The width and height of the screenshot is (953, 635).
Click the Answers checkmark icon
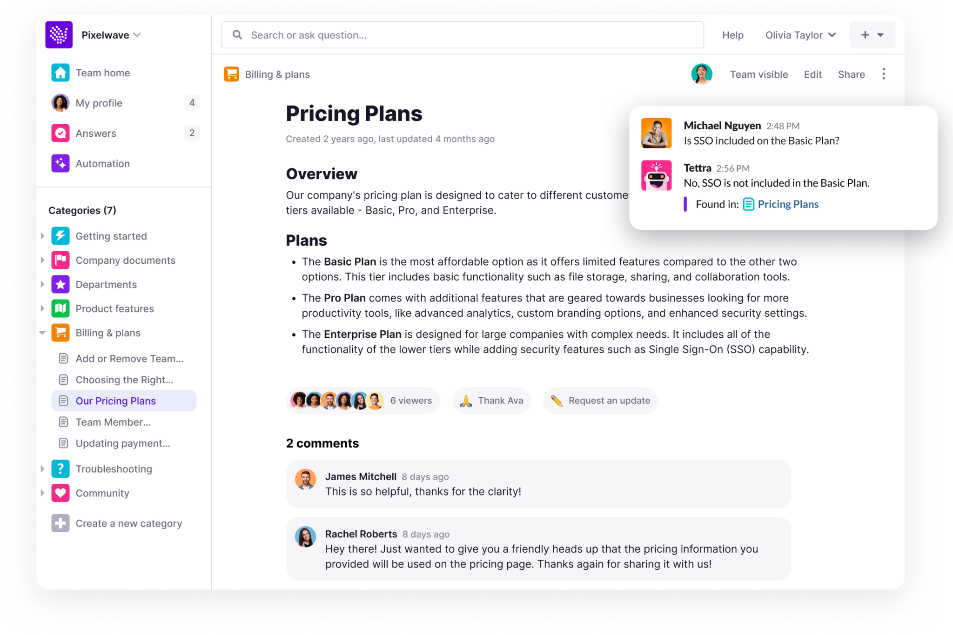[x=60, y=133]
